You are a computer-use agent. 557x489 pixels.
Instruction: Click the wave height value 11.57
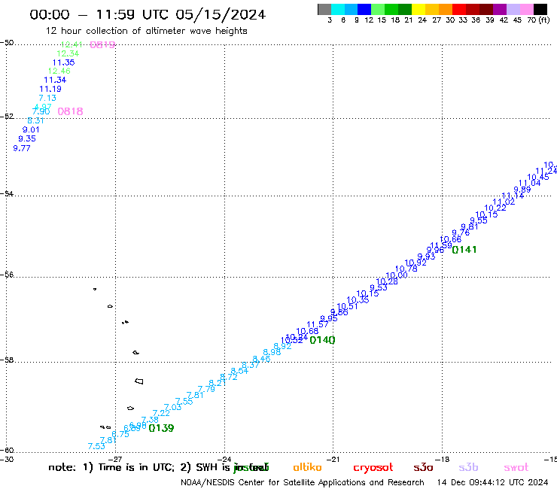pyautogui.click(x=318, y=324)
